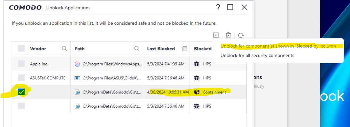This screenshot has width=350, height=127.
Task: Toggle the select-all checkbox in header
Action: click(21, 48)
